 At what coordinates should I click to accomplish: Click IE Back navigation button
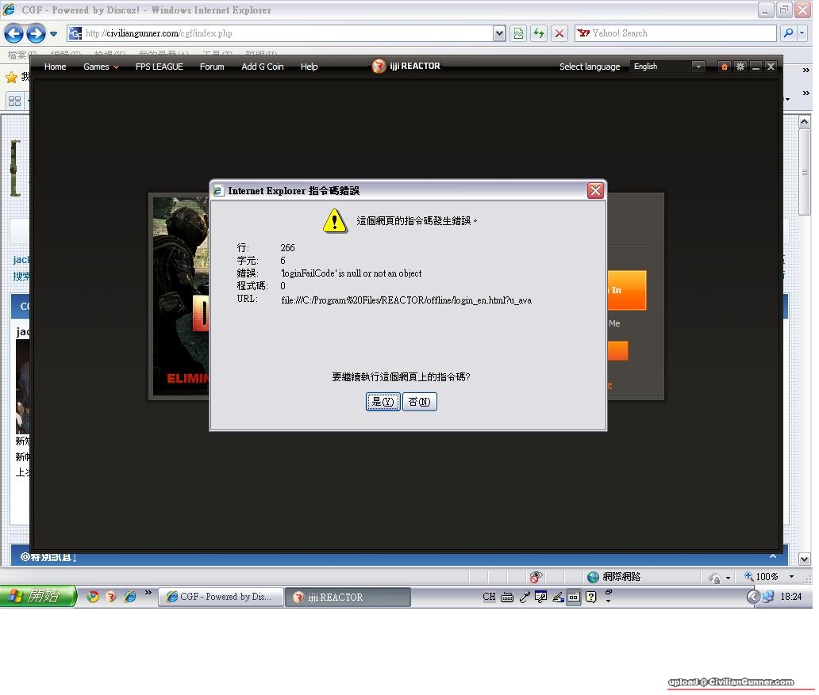[13, 33]
